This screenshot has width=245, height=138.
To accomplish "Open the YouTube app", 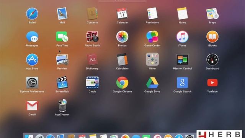I will (x=212, y=83).
